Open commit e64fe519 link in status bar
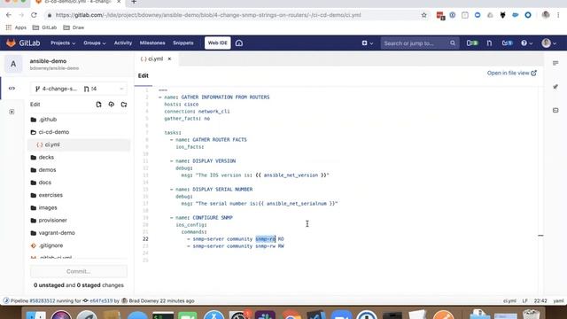This screenshot has height=319, width=567. coord(101,300)
